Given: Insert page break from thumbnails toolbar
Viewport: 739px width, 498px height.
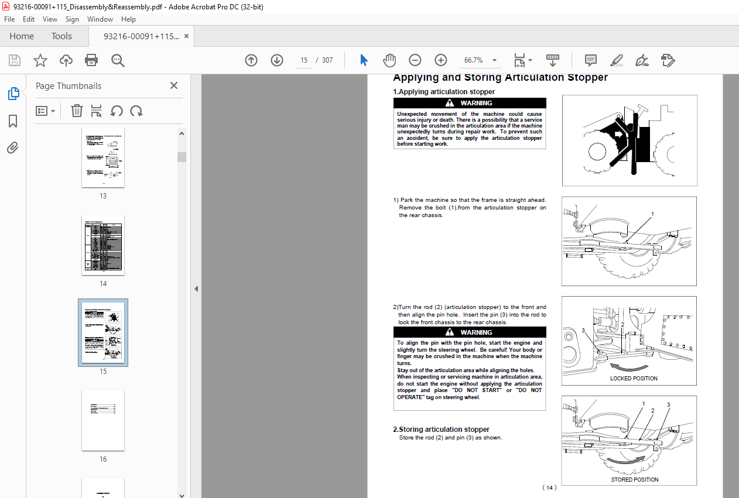Looking at the screenshot, I should [97, 111].
